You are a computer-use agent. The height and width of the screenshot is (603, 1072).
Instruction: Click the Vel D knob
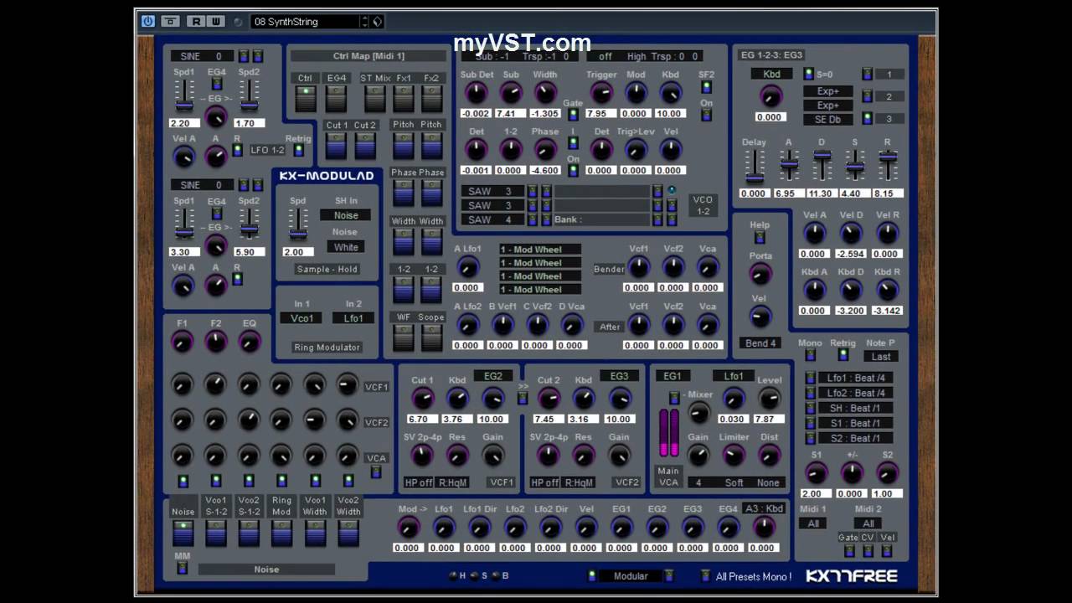(851, 234)
